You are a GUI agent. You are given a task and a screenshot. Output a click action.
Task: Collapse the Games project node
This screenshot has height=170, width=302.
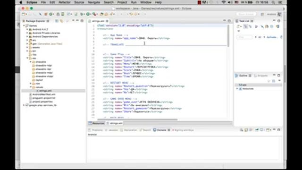coord(24,25)
